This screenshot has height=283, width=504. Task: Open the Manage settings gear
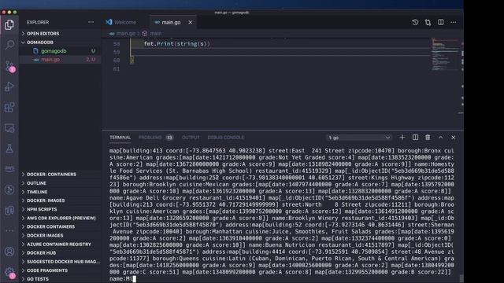coord(9,273)
